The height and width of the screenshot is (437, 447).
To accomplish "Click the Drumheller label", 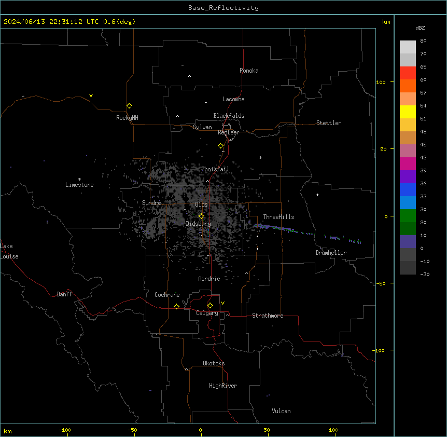I will click(x=331, y=253).
